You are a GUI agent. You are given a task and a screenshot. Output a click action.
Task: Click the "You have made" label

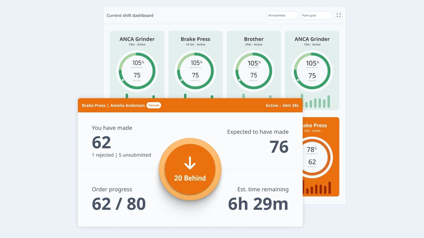pyautogui.click(x=112, y=128)
